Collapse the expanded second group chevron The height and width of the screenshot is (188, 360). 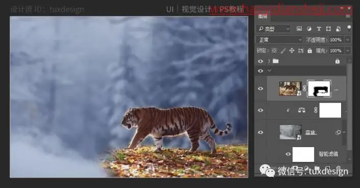point(269,70)
